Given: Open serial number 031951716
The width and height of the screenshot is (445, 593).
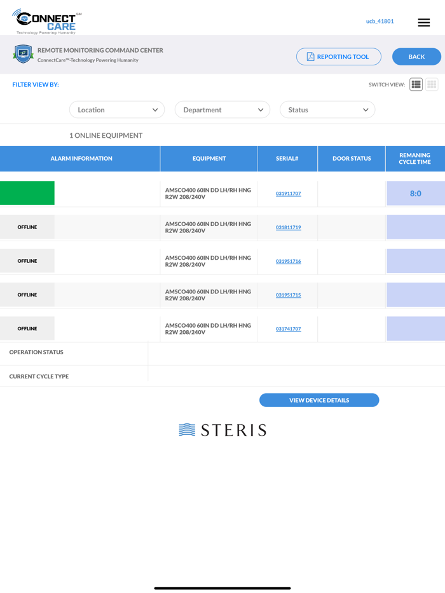Looking at the screenshot, I should (x=288, y=262).
